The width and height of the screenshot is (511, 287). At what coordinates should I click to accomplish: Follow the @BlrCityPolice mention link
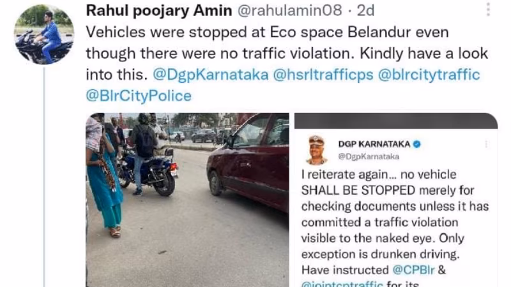[x=139, y=96]
